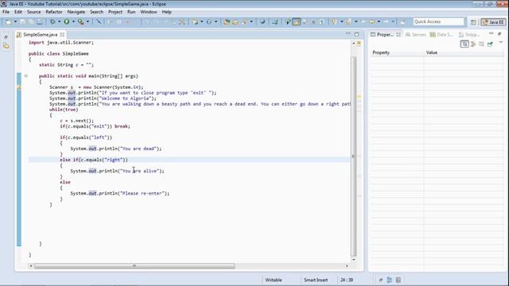
Task: Click the Open Type toolbar icon
Action: (x=227, y=21)
